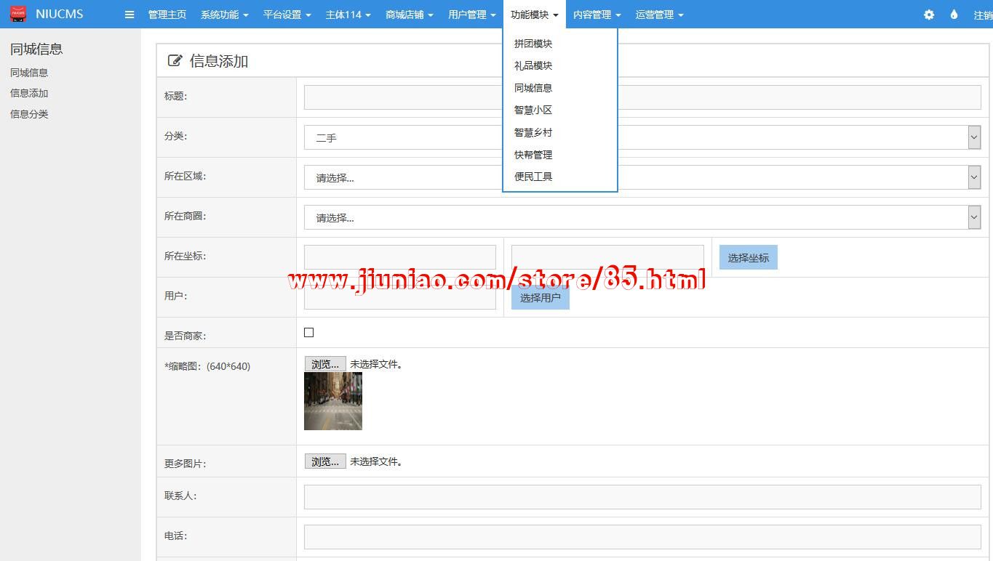Screen dimensions: 993x561
Task: Focus the 联系人 input field
Action: pyautogui.click(x=642, y=497)
